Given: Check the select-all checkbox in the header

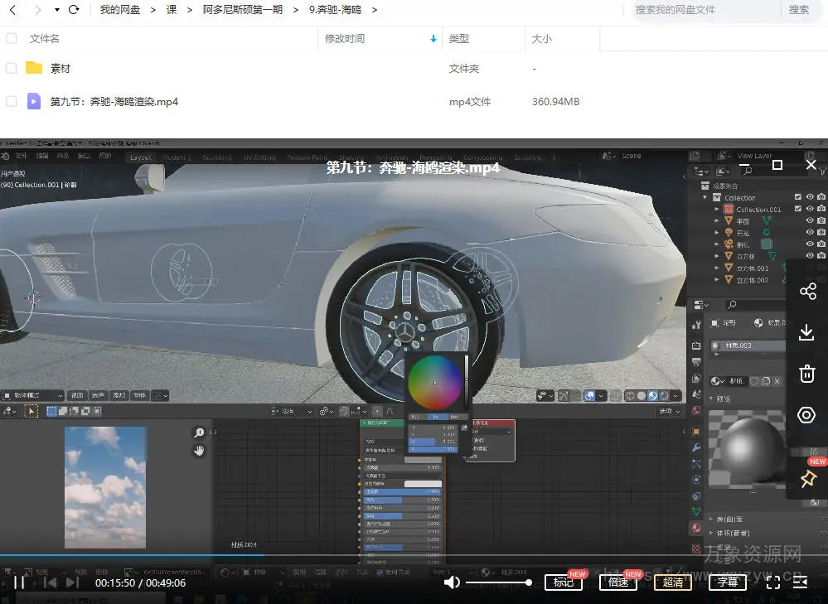Looking at the screenshot, I should pos(12,39).
